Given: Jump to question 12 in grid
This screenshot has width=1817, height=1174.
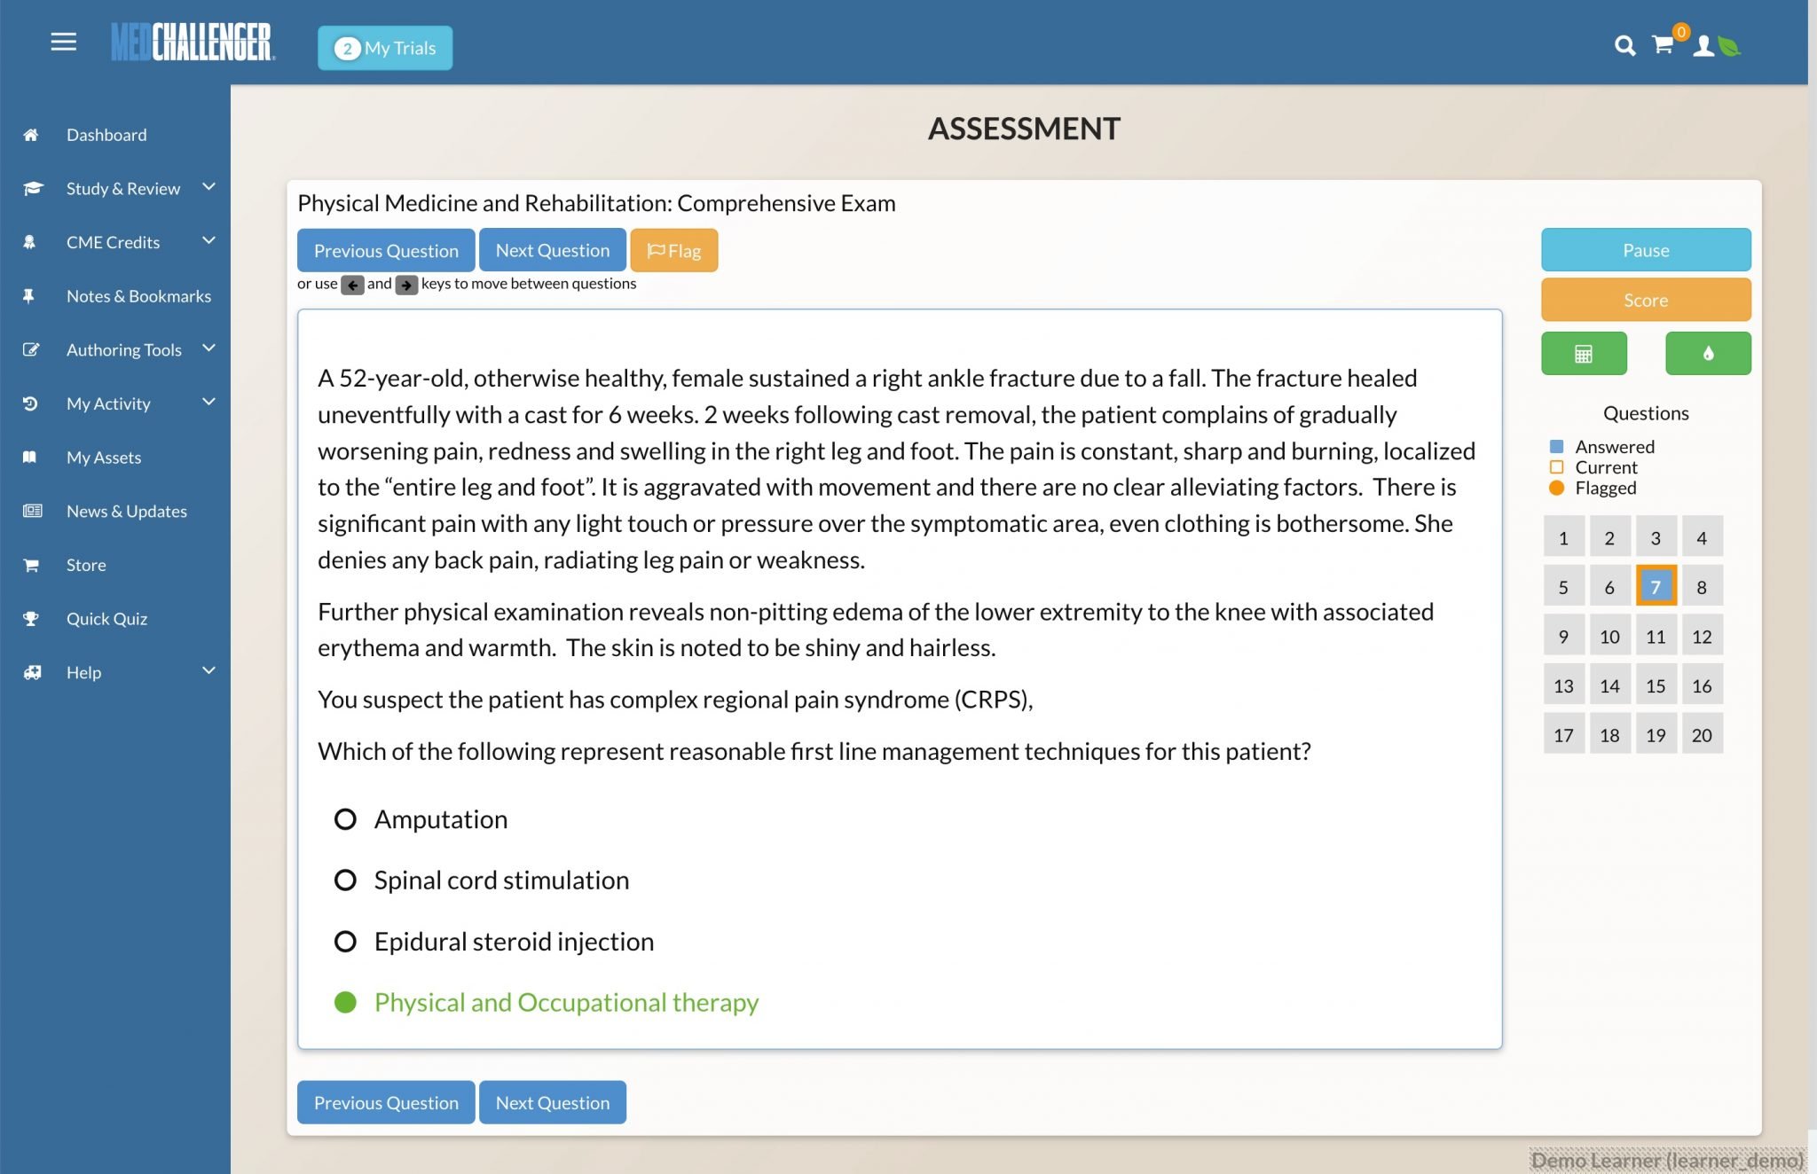Looking at the screenshot, I should [1701, 637].
